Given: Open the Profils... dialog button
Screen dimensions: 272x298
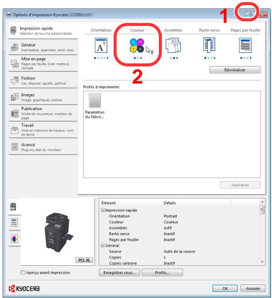Looking at the screenshot, I should tap(162, 273).
